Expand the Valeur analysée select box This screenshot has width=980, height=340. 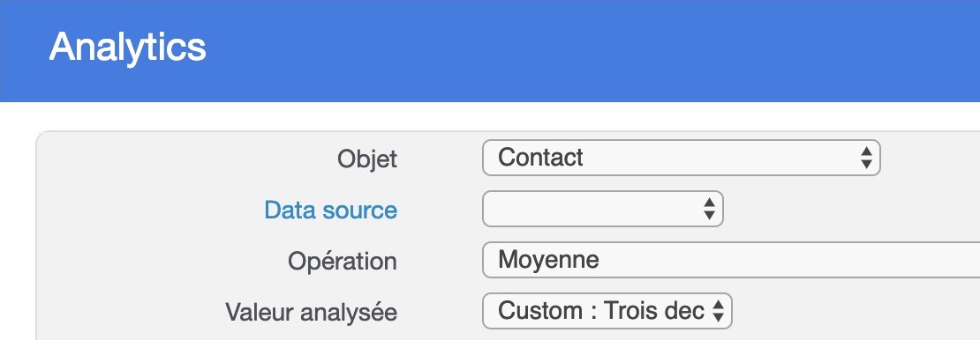pyautogui.click(x=607, y=311)
